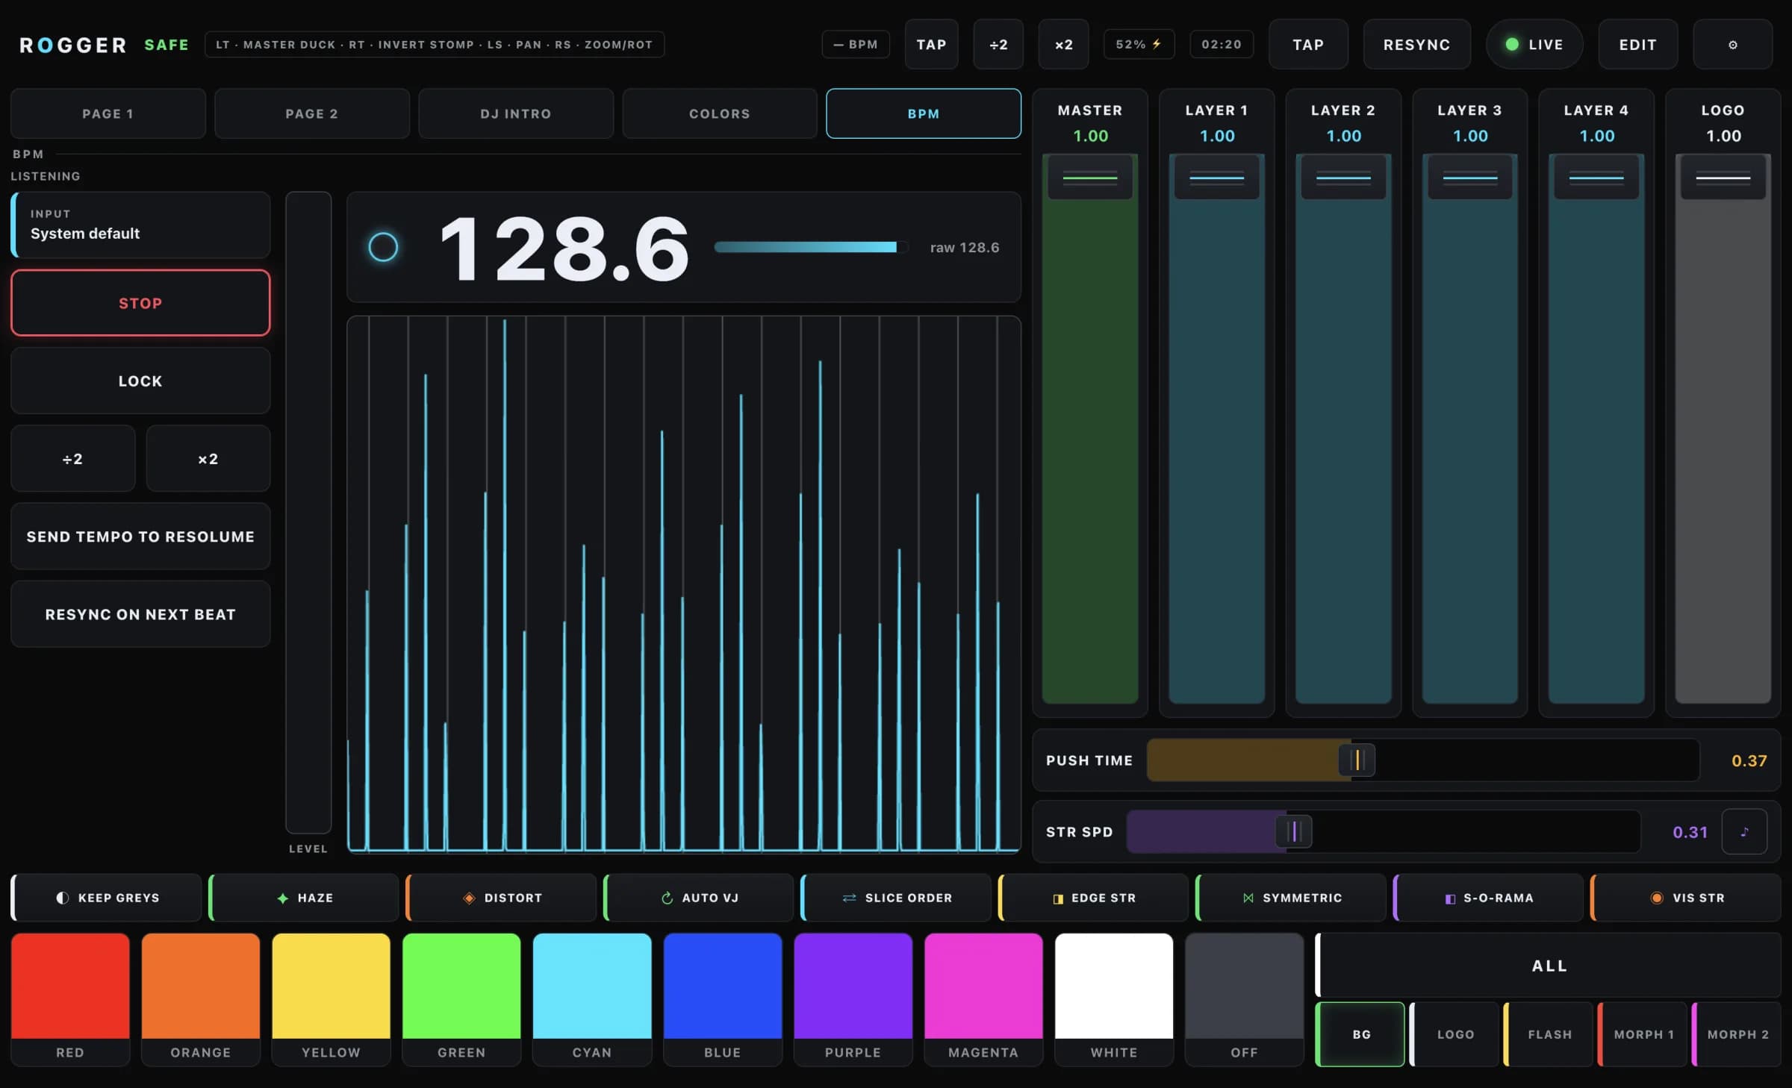
Task: Open the DJ INTRO tab
Action: click(516, 113)
